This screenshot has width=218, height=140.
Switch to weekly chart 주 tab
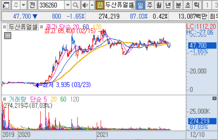(149, 5)
